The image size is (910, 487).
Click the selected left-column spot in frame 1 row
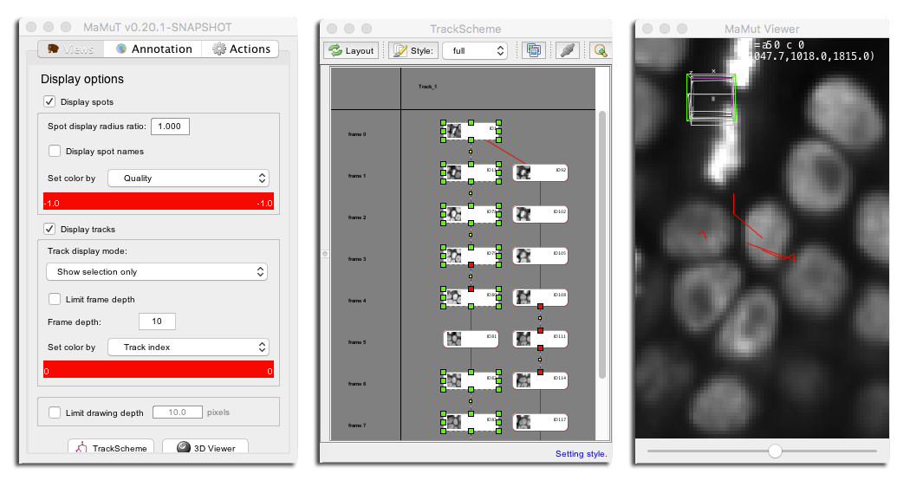click(x=471, y=172)
